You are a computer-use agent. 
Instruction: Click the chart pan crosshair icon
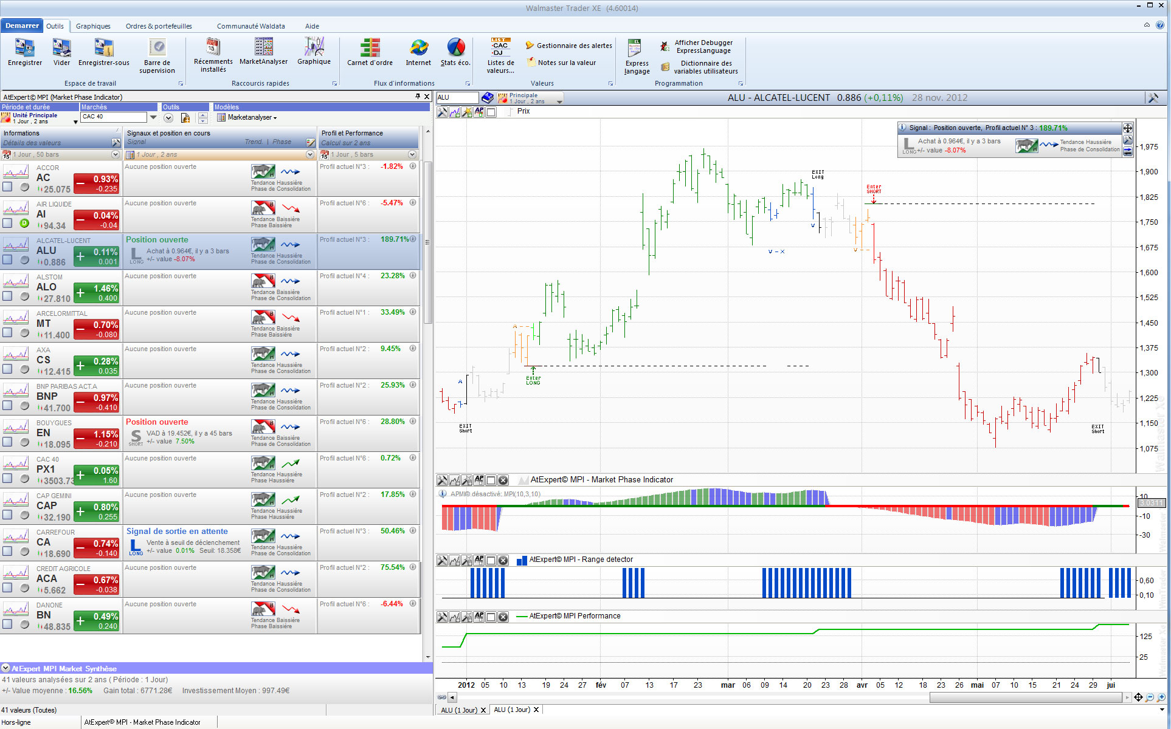(1138, 697)
